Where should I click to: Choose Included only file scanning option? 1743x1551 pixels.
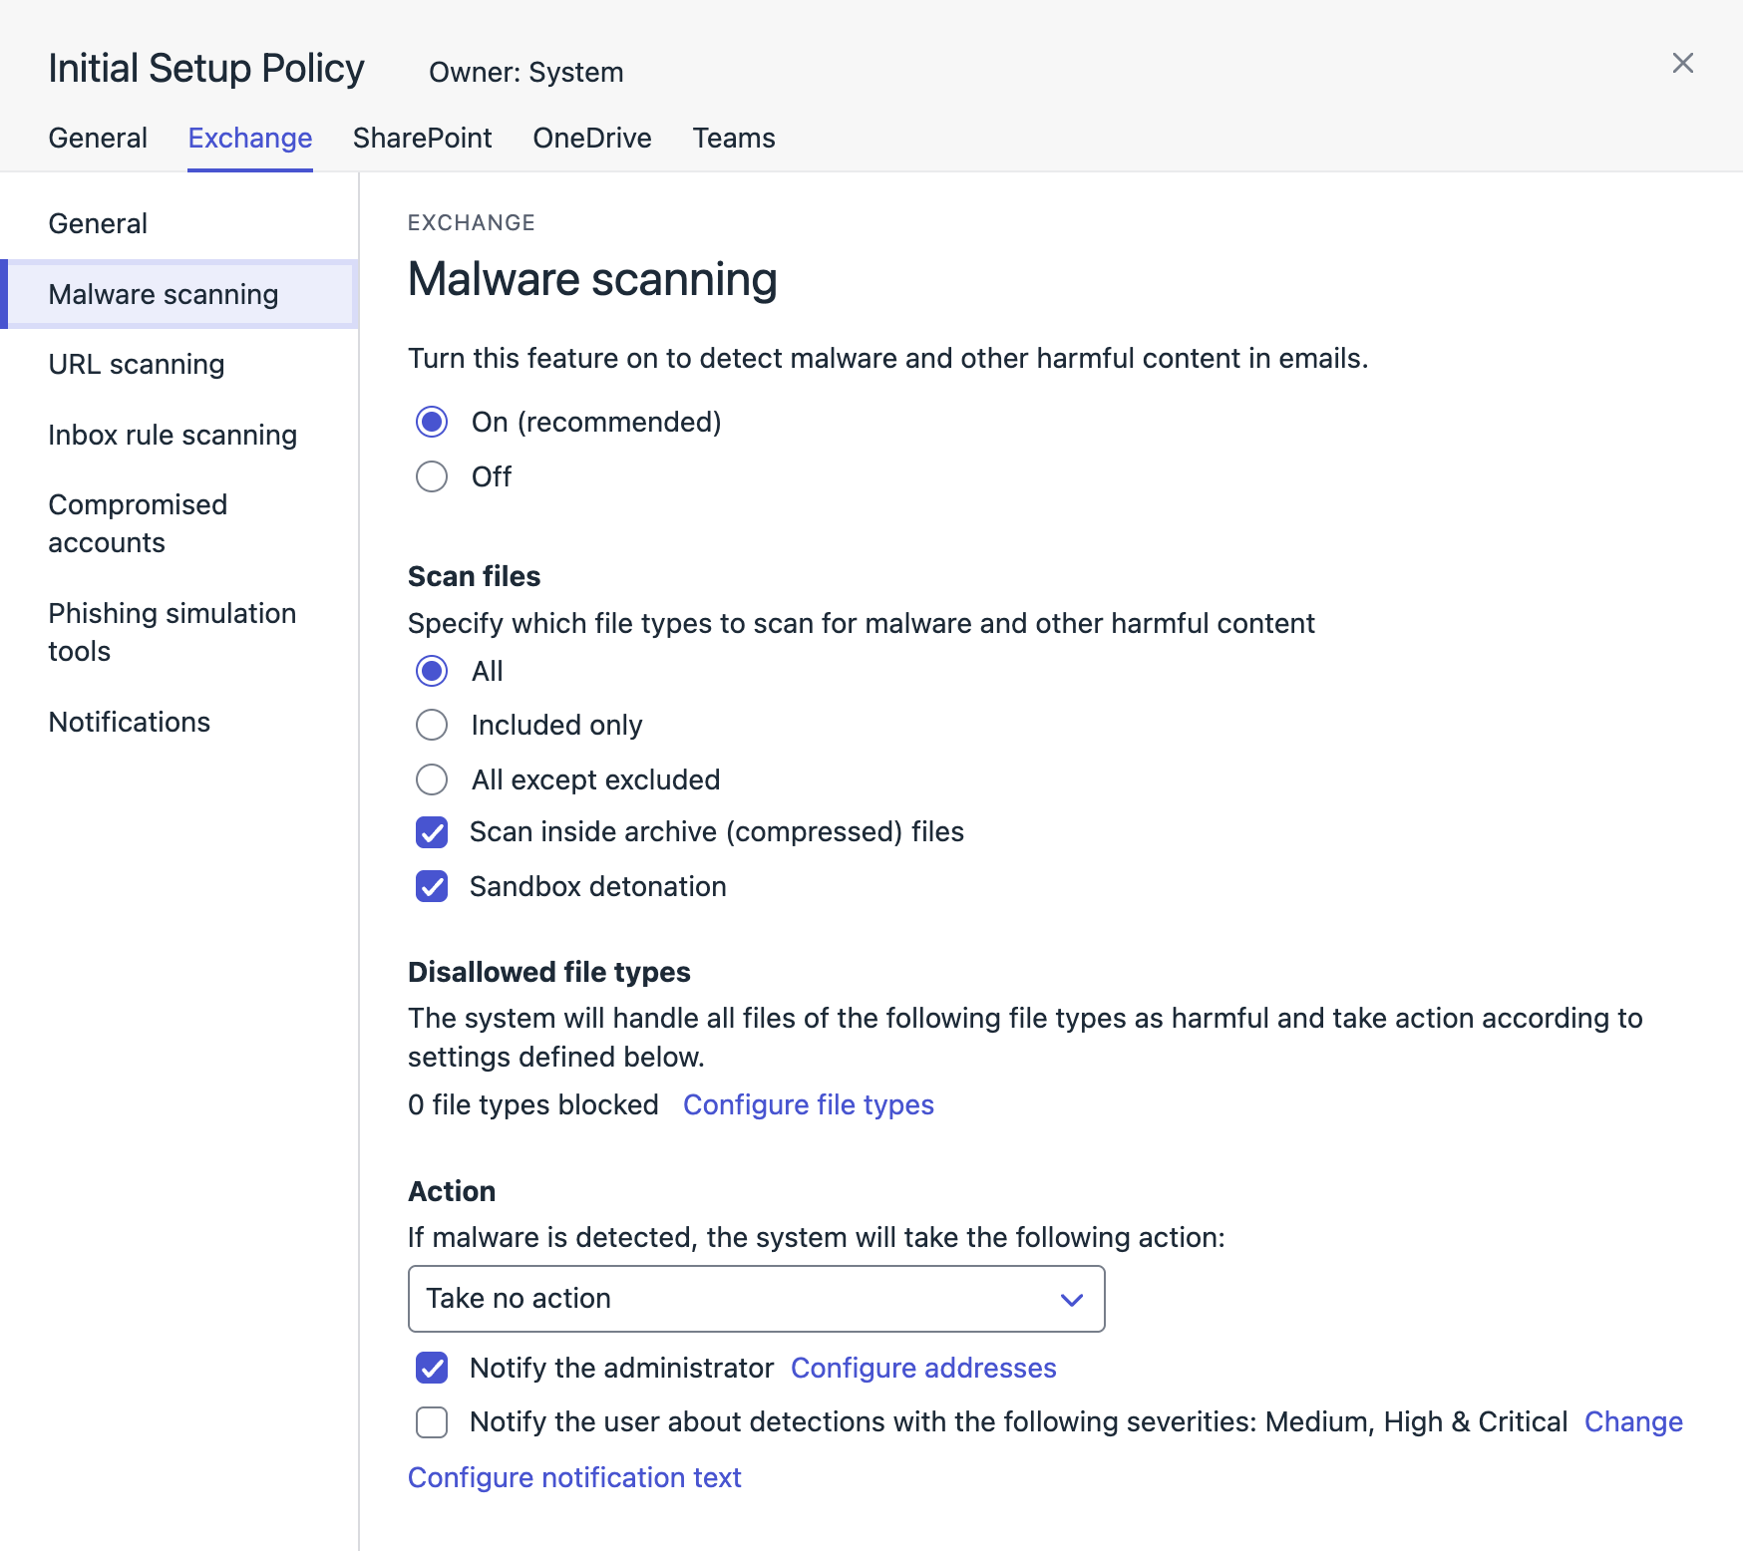(x=432, y=725)
